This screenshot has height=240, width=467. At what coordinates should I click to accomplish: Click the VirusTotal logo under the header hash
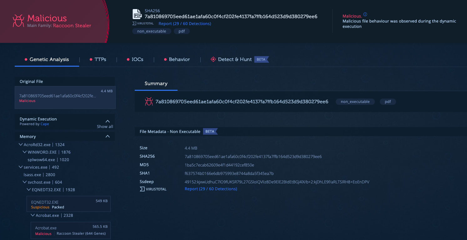(143, 23)
